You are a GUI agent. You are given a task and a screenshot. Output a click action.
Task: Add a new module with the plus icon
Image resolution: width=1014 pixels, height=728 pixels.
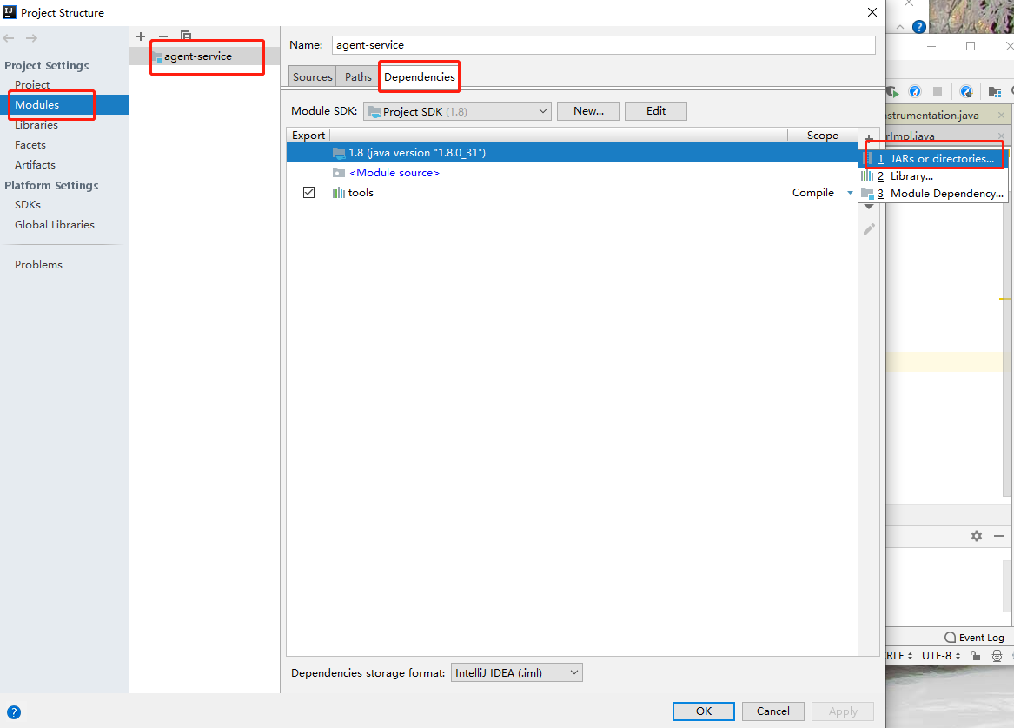pos(140,36)
